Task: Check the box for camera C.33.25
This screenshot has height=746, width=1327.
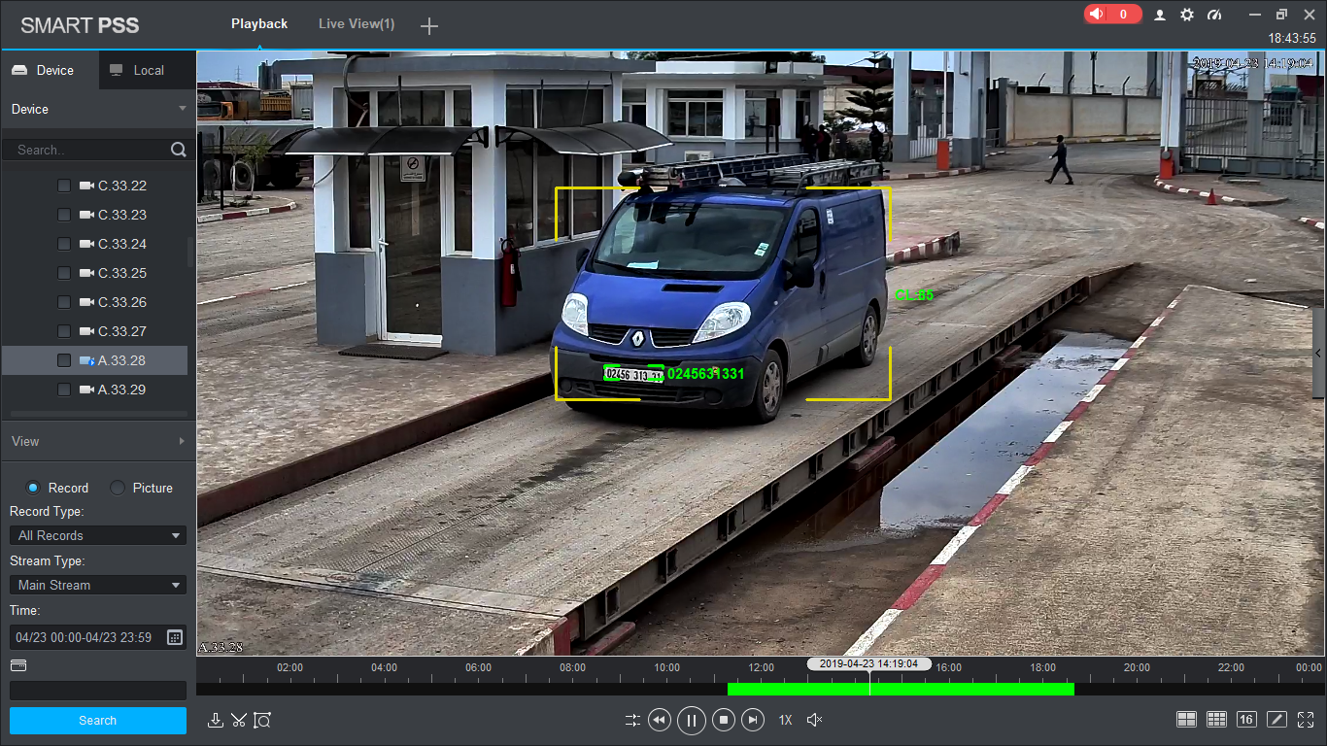Action: coord(64,273)
